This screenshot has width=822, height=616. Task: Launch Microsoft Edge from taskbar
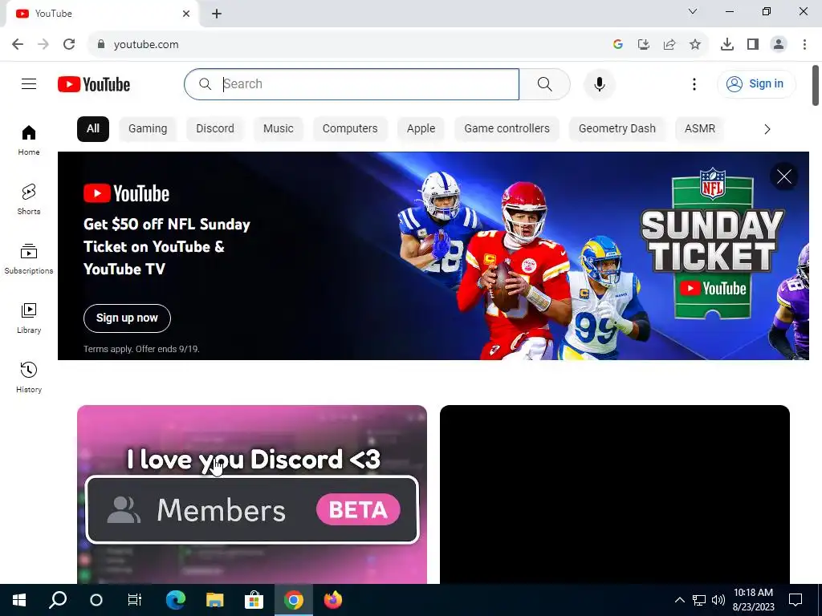(x=176, y=600)
